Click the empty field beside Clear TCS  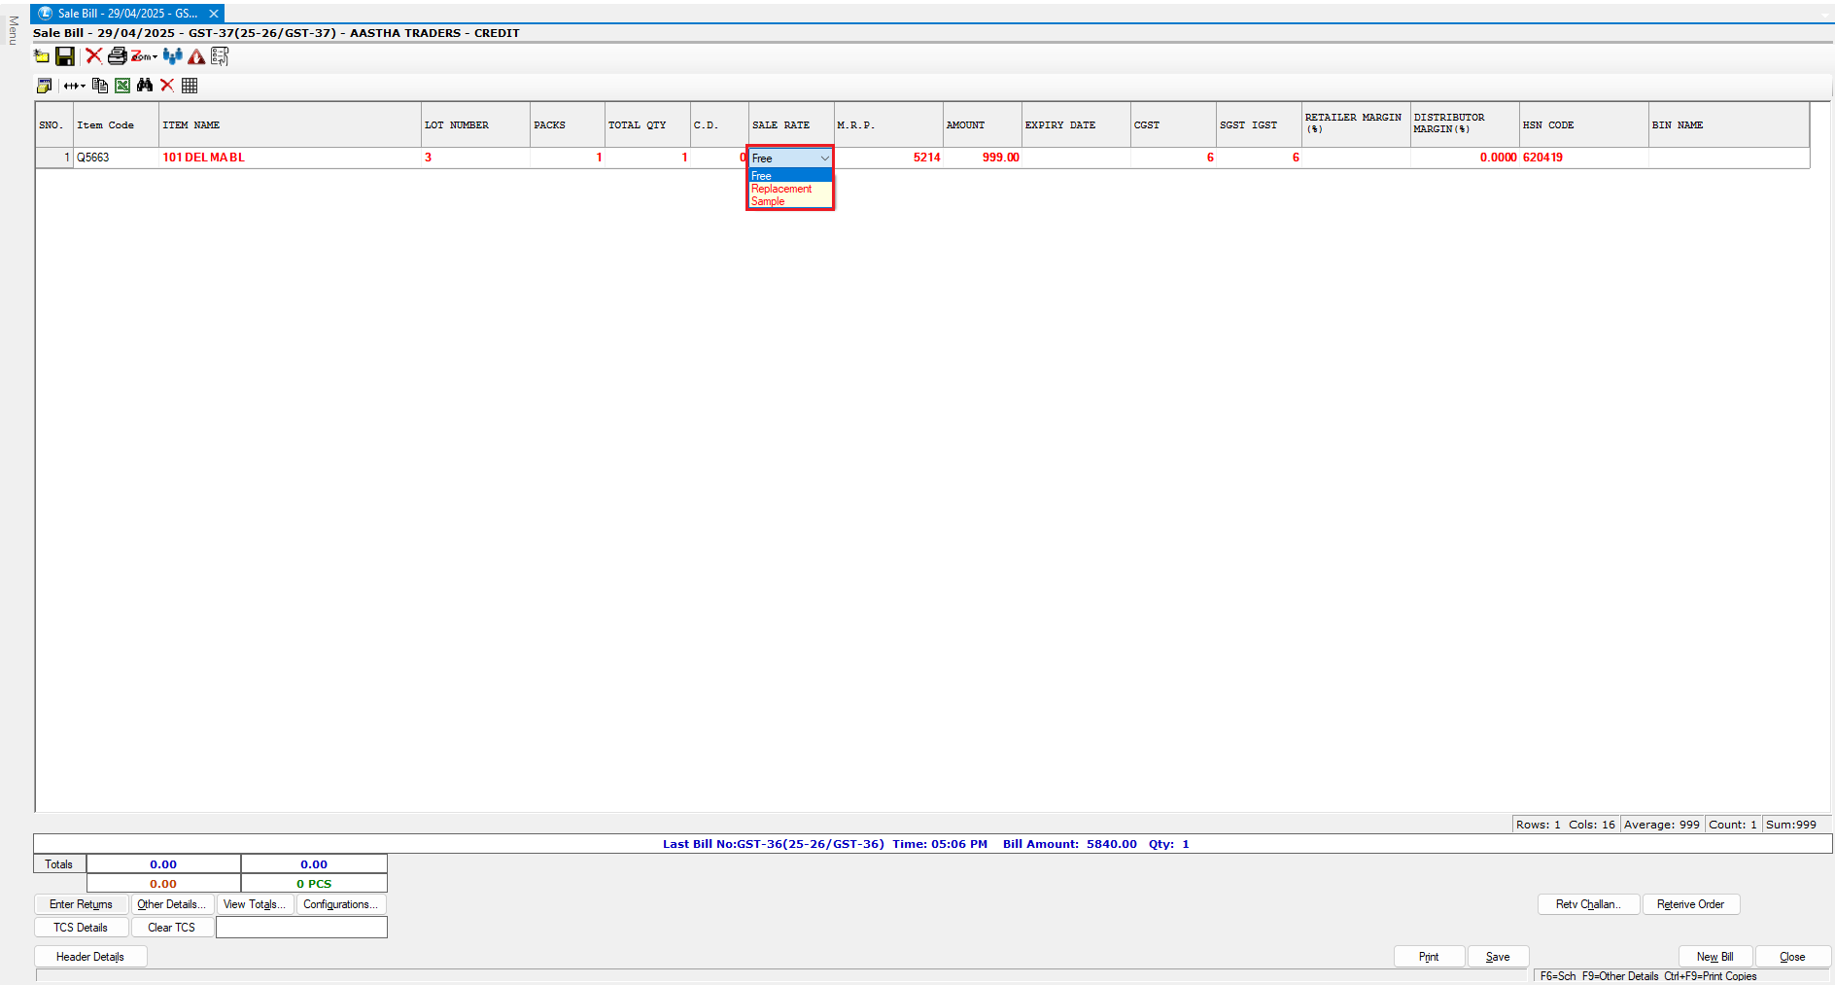[301, 928]
